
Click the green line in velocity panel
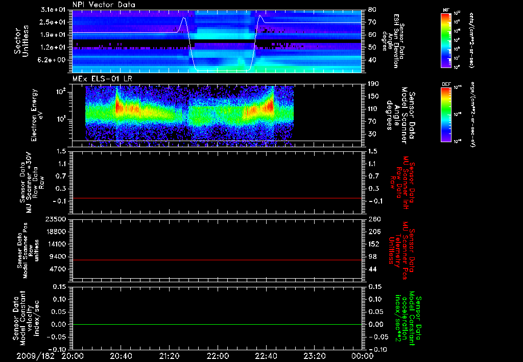click(x=217, y=324)
